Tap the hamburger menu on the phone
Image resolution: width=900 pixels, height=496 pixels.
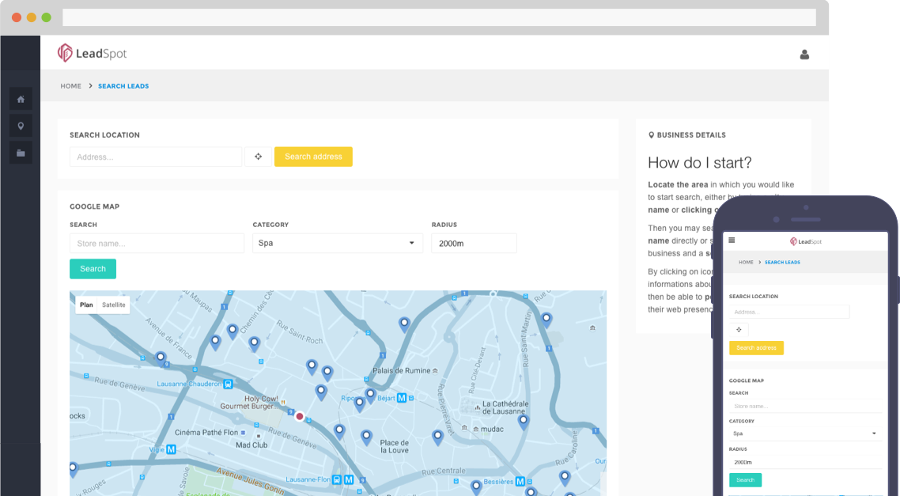pyautogui.click(x=732, y=240)
